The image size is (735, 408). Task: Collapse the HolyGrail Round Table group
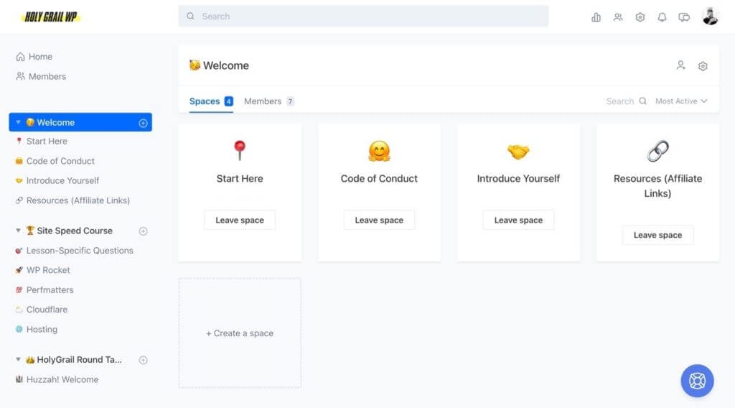[x=18, y=359]
